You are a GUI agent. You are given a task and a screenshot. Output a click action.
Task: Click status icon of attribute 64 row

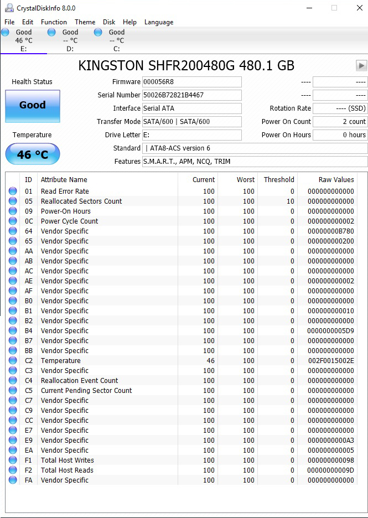pos(13,231)
